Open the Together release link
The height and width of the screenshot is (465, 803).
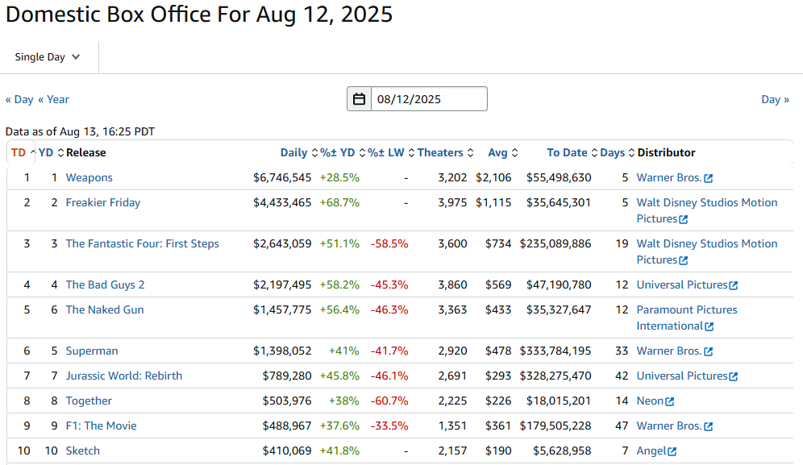pyautogui.click(x=89, y=401)
